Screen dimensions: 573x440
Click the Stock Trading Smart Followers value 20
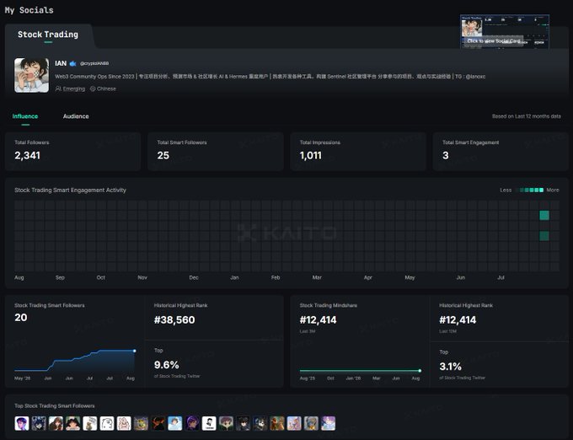[x=21, y=317]
